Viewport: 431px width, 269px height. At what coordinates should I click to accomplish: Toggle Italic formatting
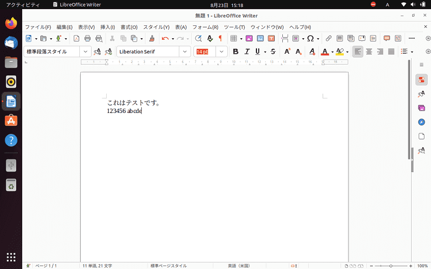[x=247, y=52]
